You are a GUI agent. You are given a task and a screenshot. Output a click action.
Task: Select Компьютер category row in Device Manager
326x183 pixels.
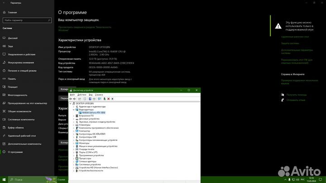pos(84,131)
